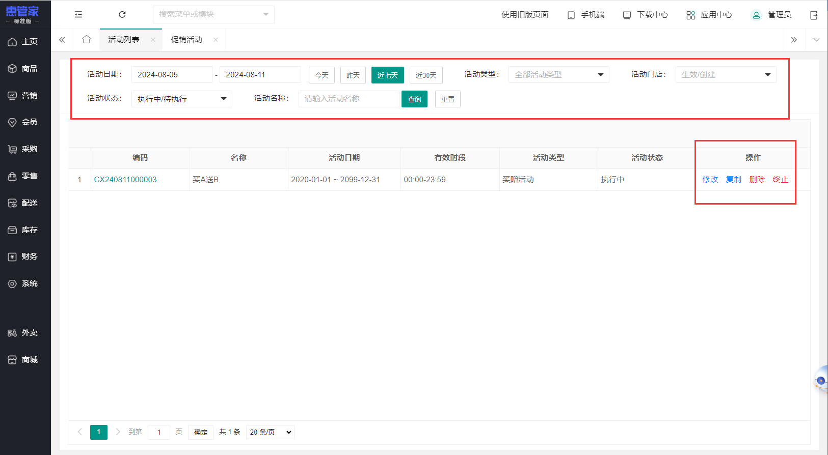Viewport: 828px width, 455px height.
Task: Close the 促销活动 tab
Action: [216, 40]
